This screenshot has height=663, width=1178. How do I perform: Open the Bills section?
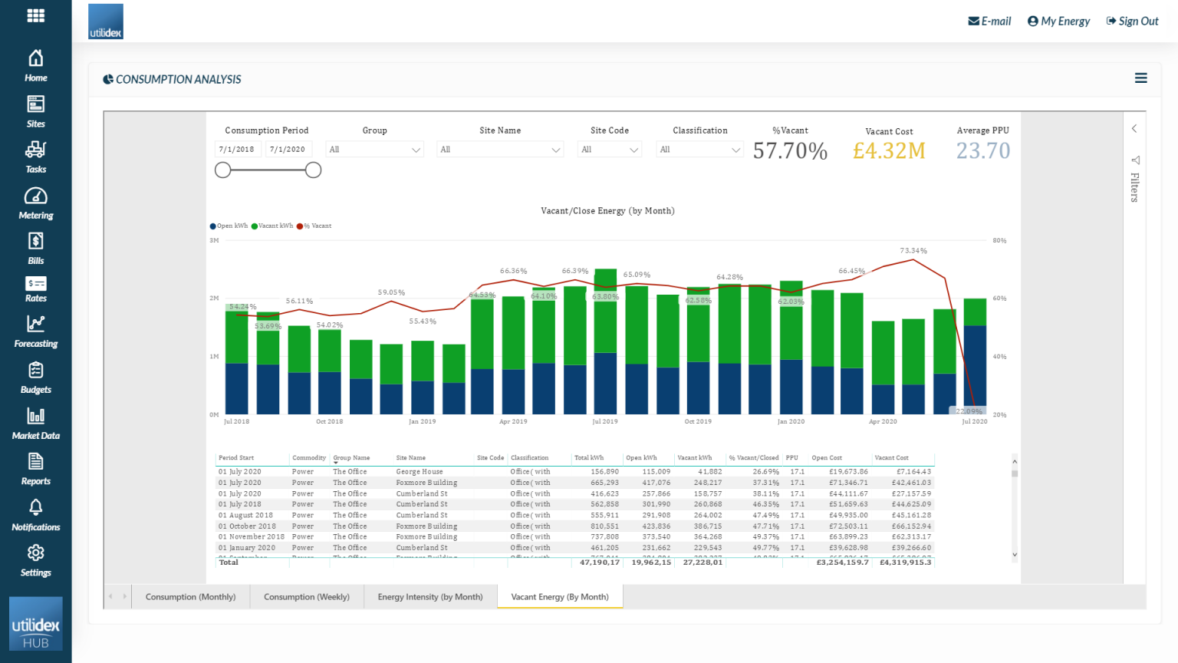coord(35,248)
